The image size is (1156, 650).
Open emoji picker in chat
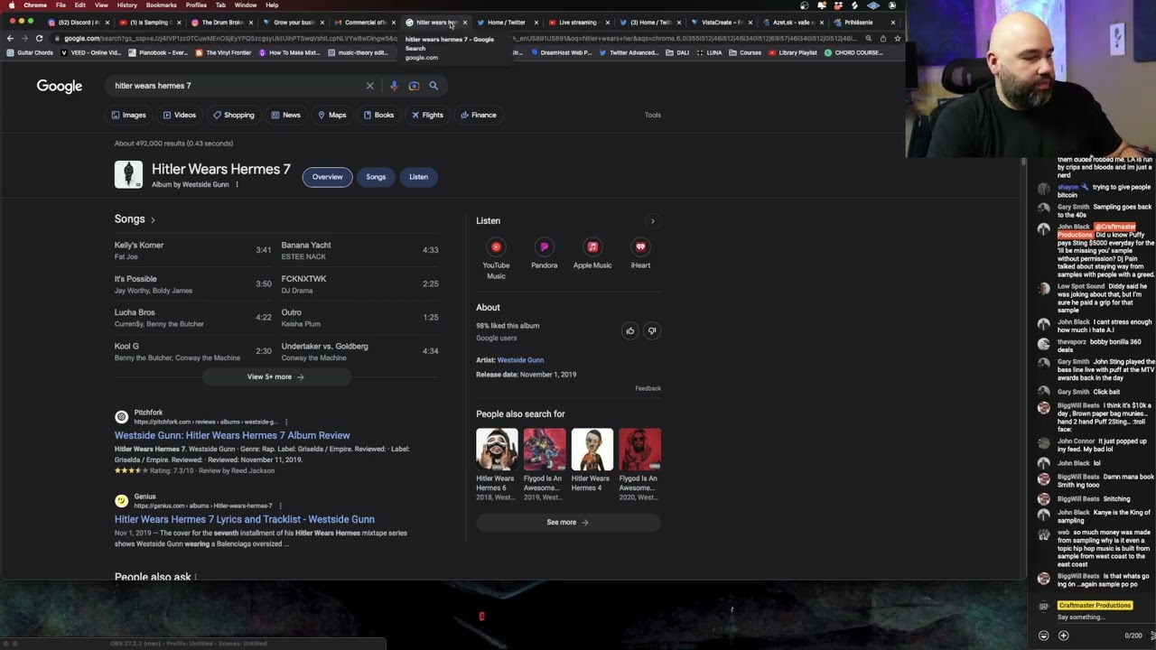point(1044,636)
